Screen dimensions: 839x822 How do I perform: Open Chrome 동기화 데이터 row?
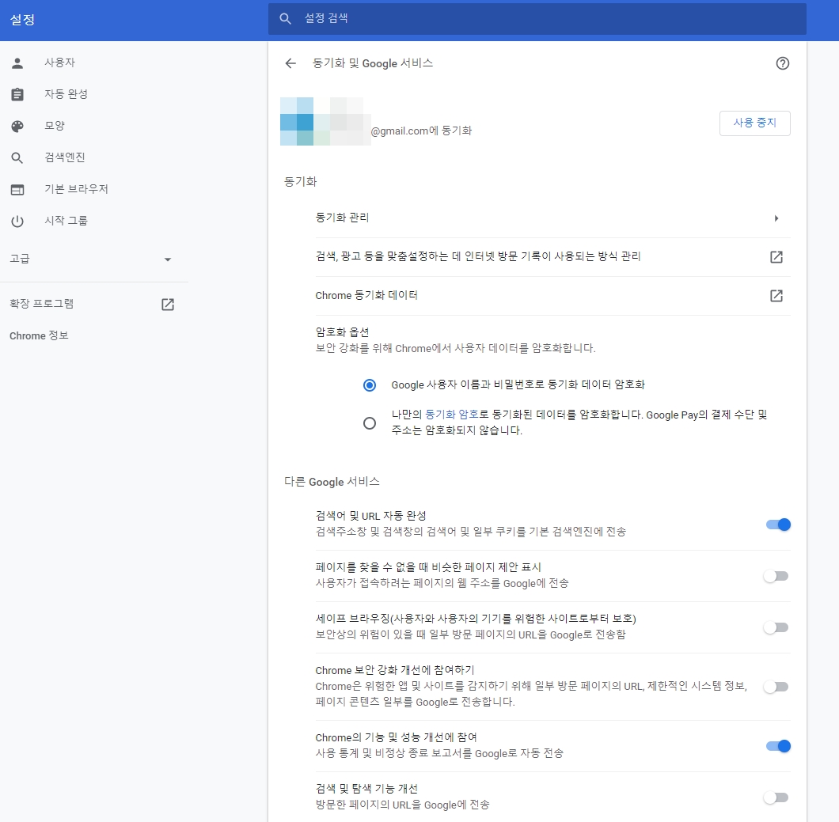[x=552, y=296]
